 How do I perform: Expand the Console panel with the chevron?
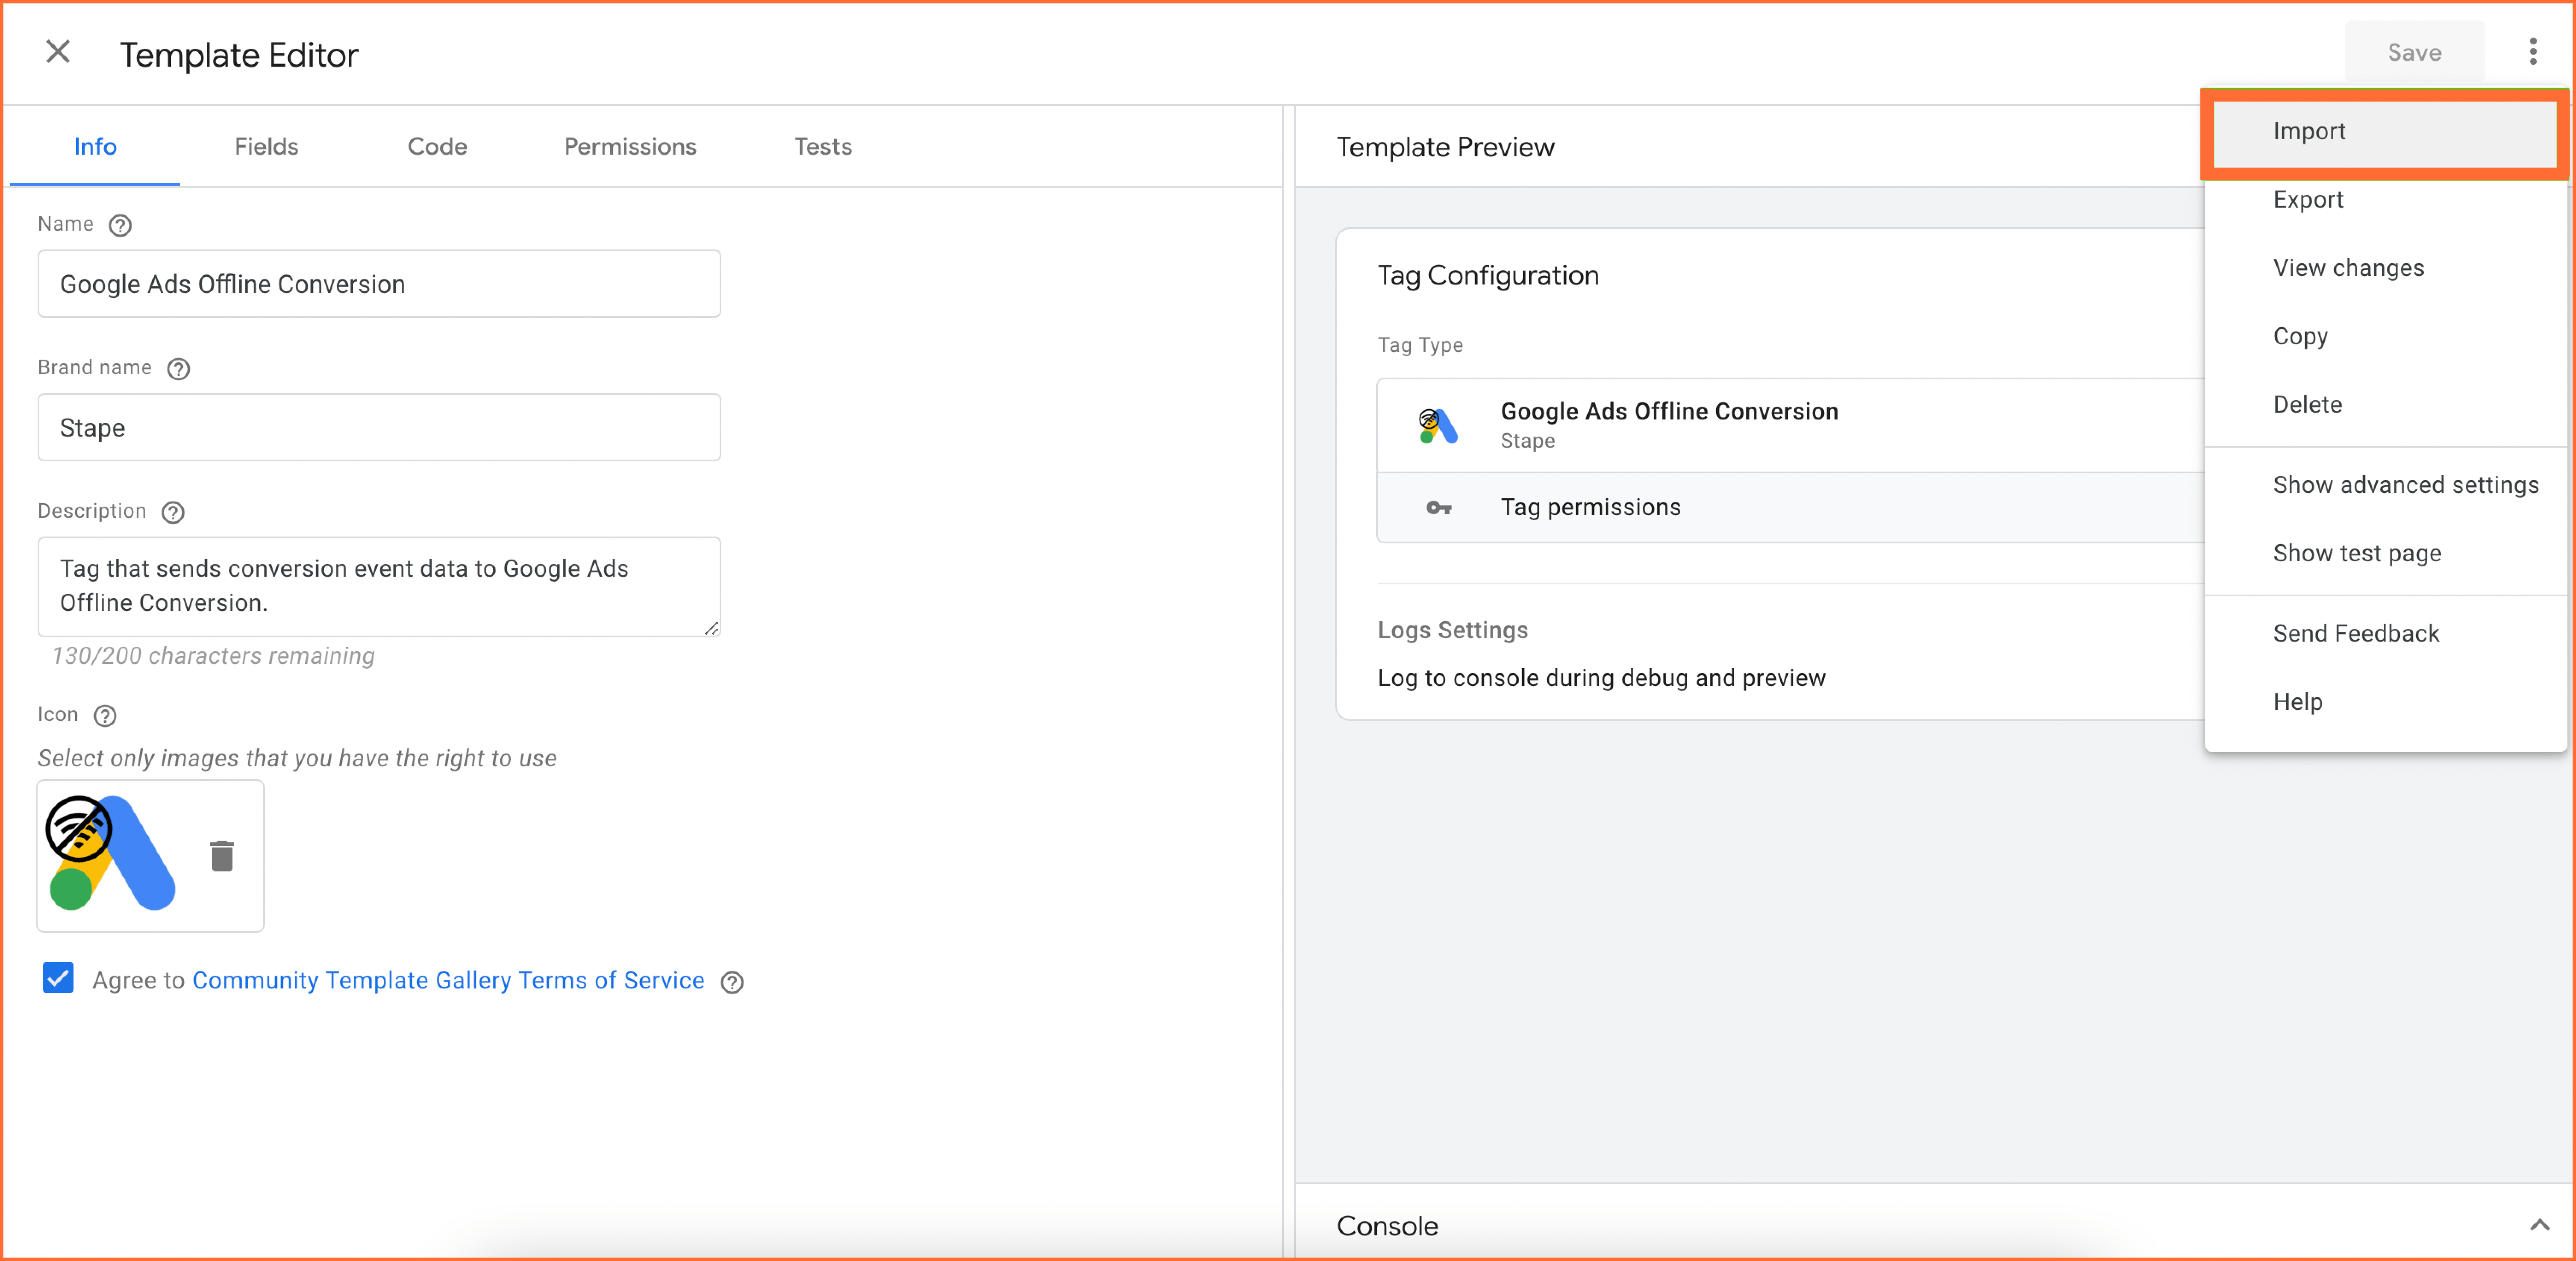pyautogui.click(x=2539, y=1225)
